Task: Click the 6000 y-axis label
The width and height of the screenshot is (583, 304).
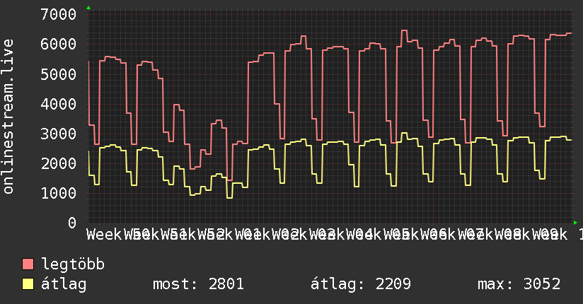Action: point(59,45)
